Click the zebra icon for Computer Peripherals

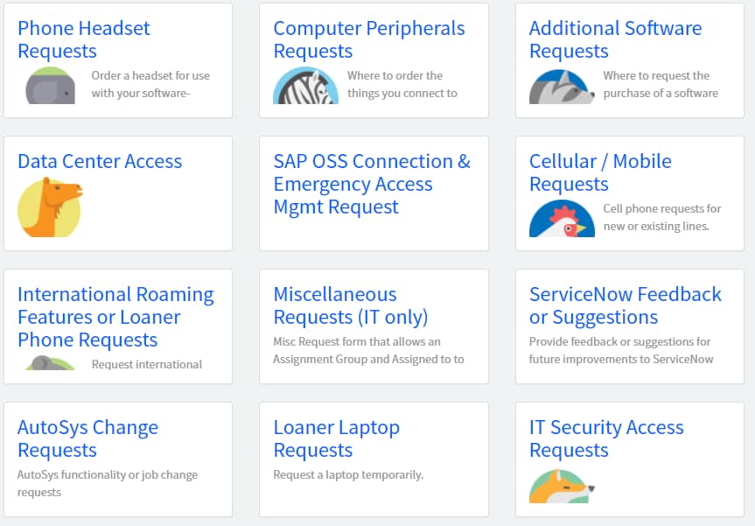[305, 86]
